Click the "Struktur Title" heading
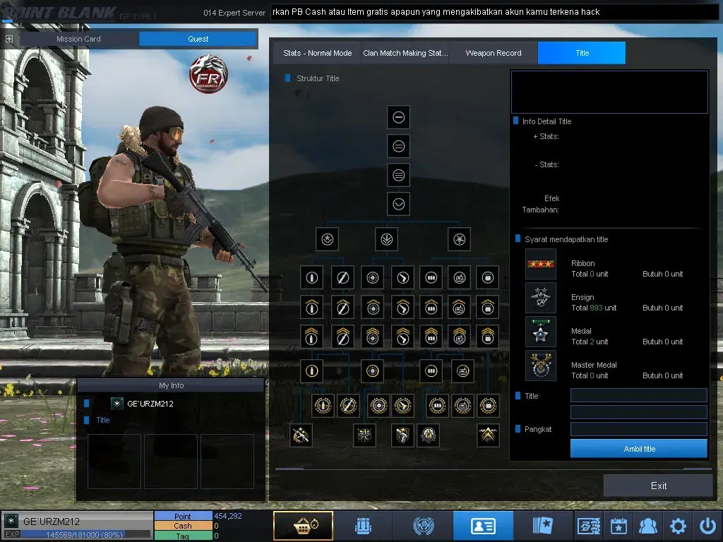 (x=318, y=78)
